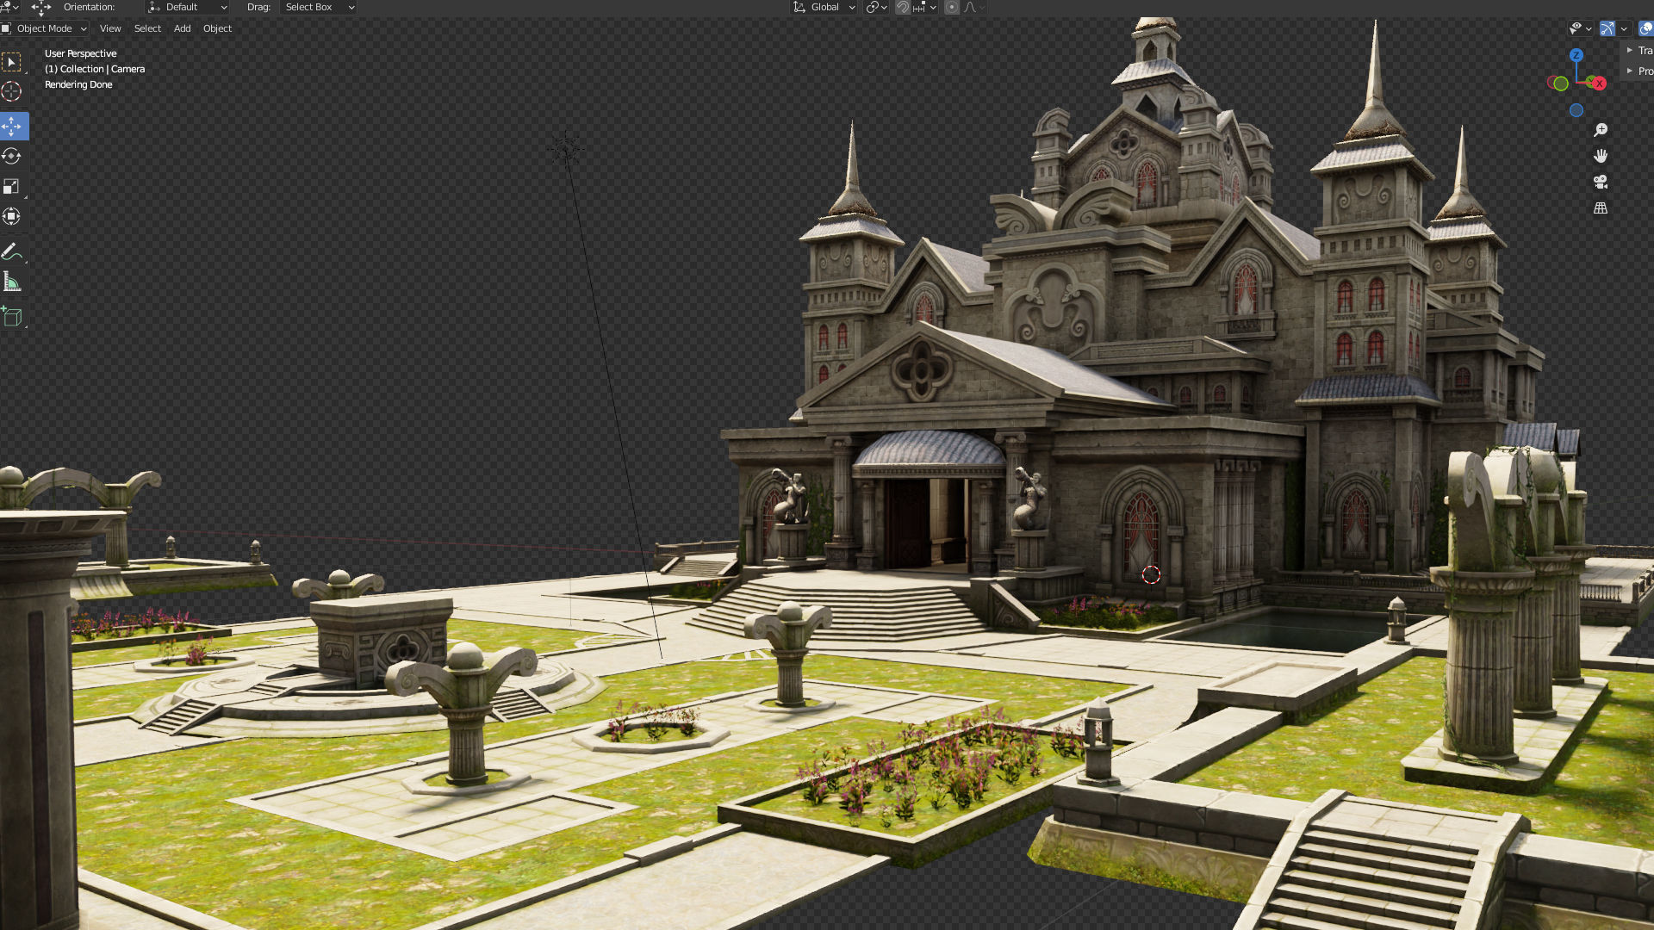Click the 3D cursor near building

1151,574
